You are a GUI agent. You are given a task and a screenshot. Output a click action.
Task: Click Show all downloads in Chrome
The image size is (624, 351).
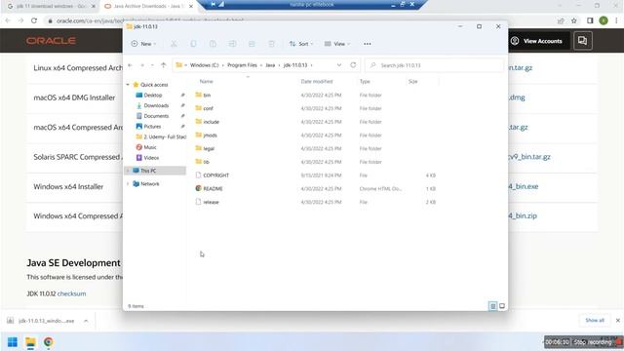595,321
